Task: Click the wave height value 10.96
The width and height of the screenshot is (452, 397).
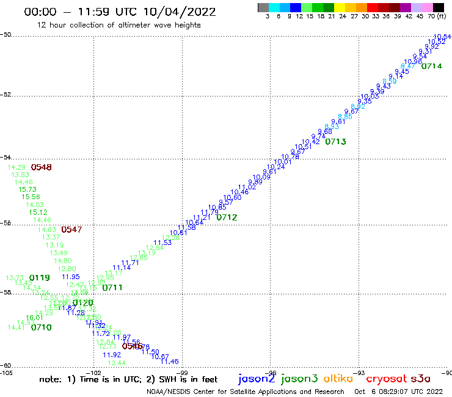Action: point(413,62)
